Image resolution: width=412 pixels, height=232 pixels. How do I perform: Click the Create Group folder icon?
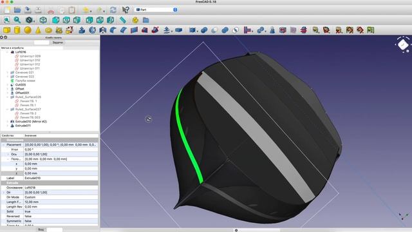point(146,20)
